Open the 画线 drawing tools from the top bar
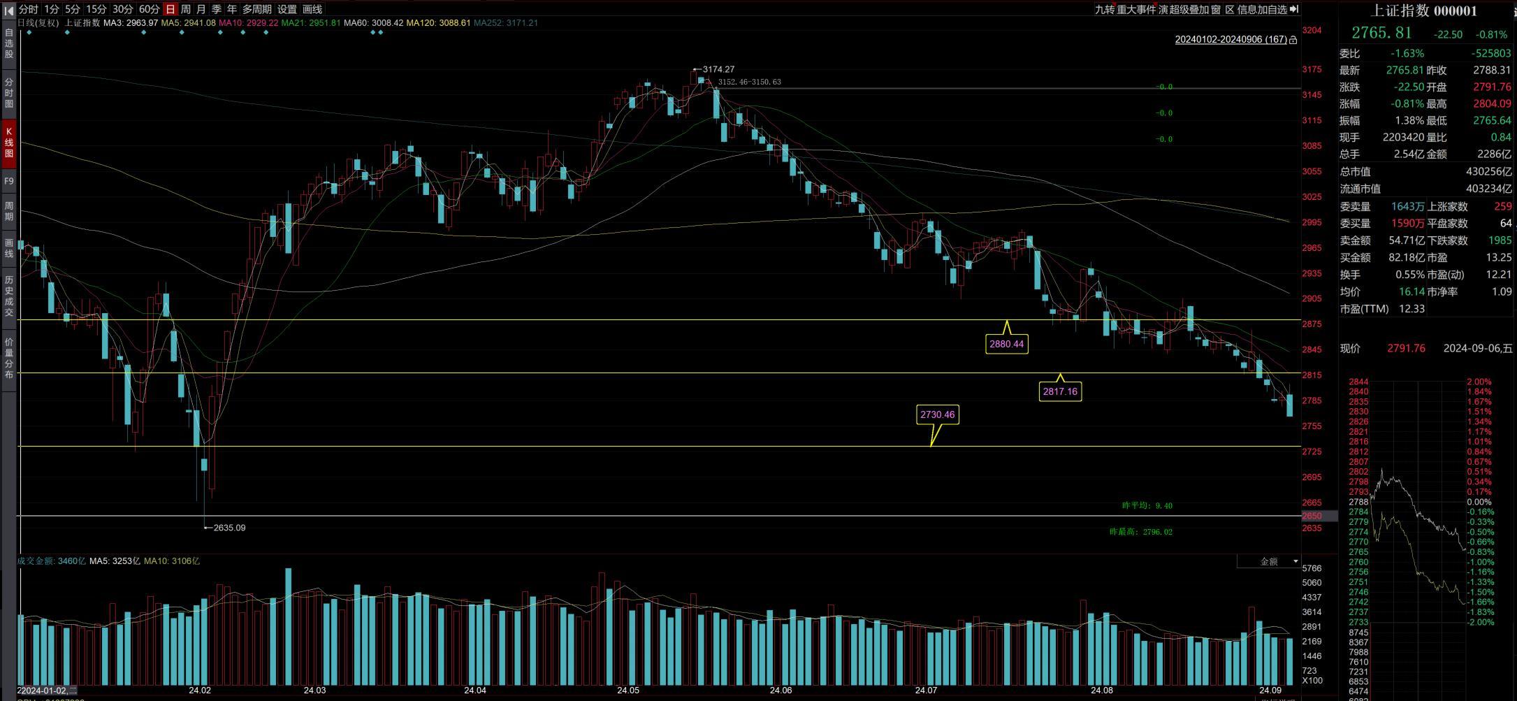Screen dimensions: 1517x701 pyautogui.click(x=312, y=9)
